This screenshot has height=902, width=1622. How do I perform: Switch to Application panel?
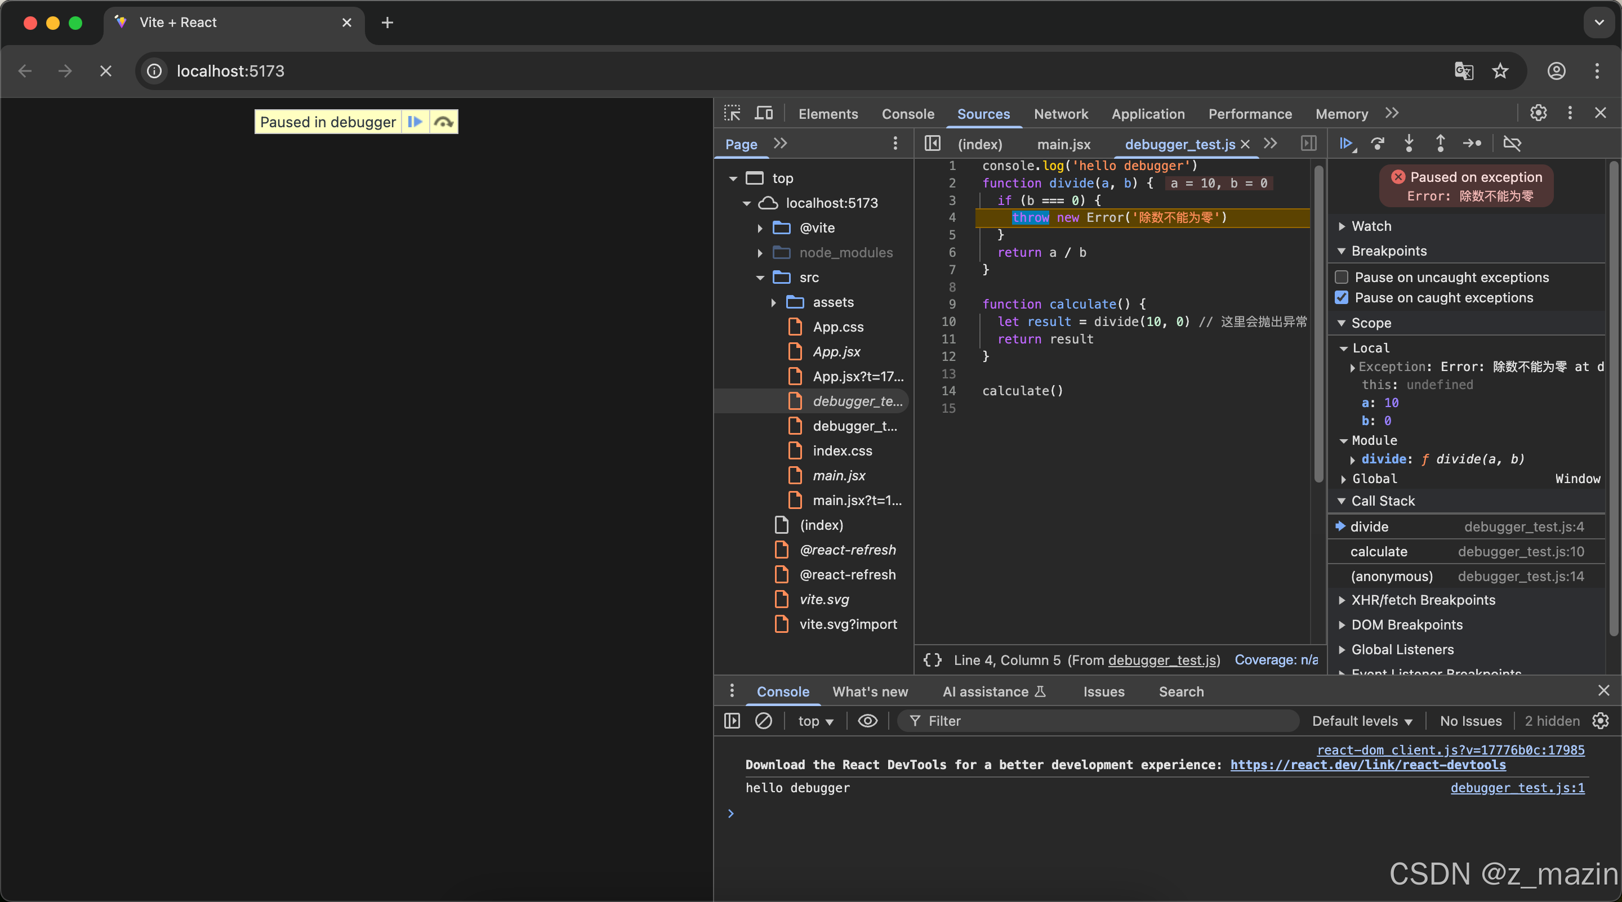point(1148,114)
